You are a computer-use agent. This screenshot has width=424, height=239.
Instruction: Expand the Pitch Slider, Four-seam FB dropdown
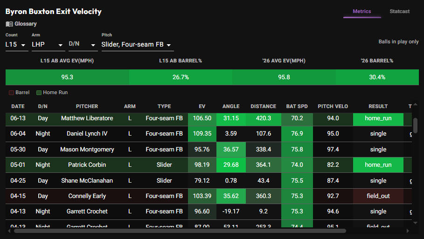pyautogui.click(x=138, y=45)
